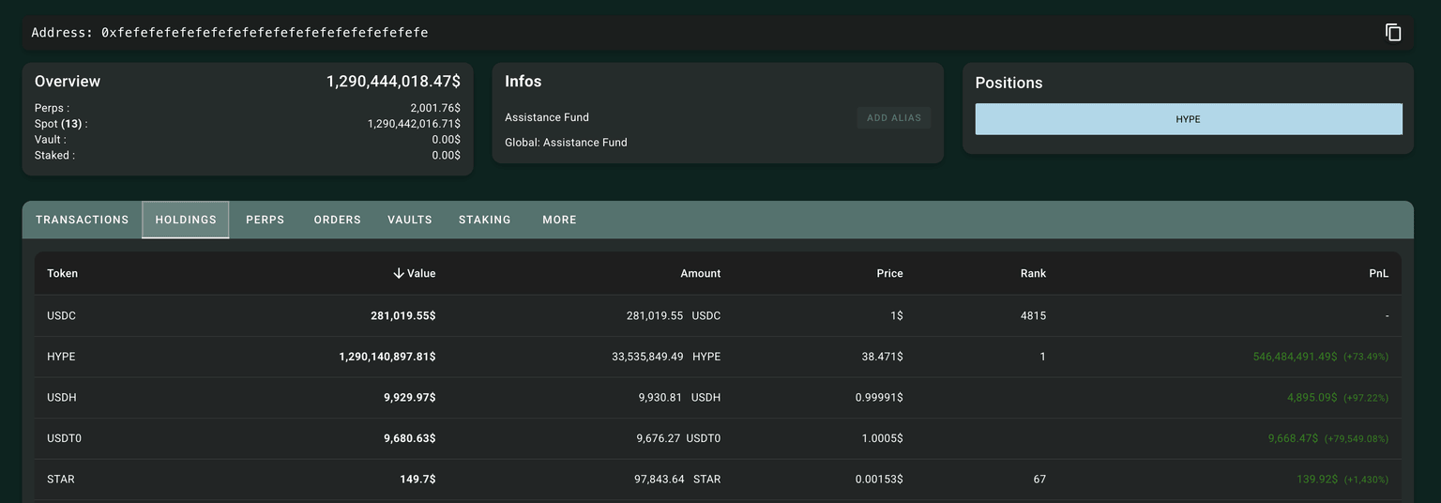The height and width of the screenshot is (503, 1441).
Task: Click the HYPE position bar
Action: click(x=1188, y=119)
